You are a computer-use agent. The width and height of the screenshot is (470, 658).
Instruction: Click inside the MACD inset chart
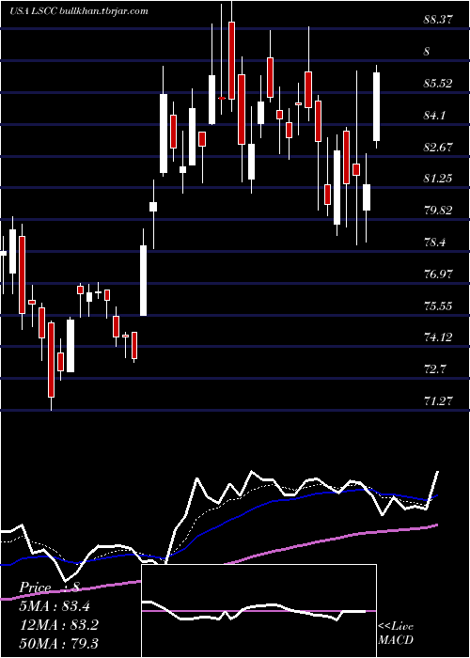pos(258,611)
